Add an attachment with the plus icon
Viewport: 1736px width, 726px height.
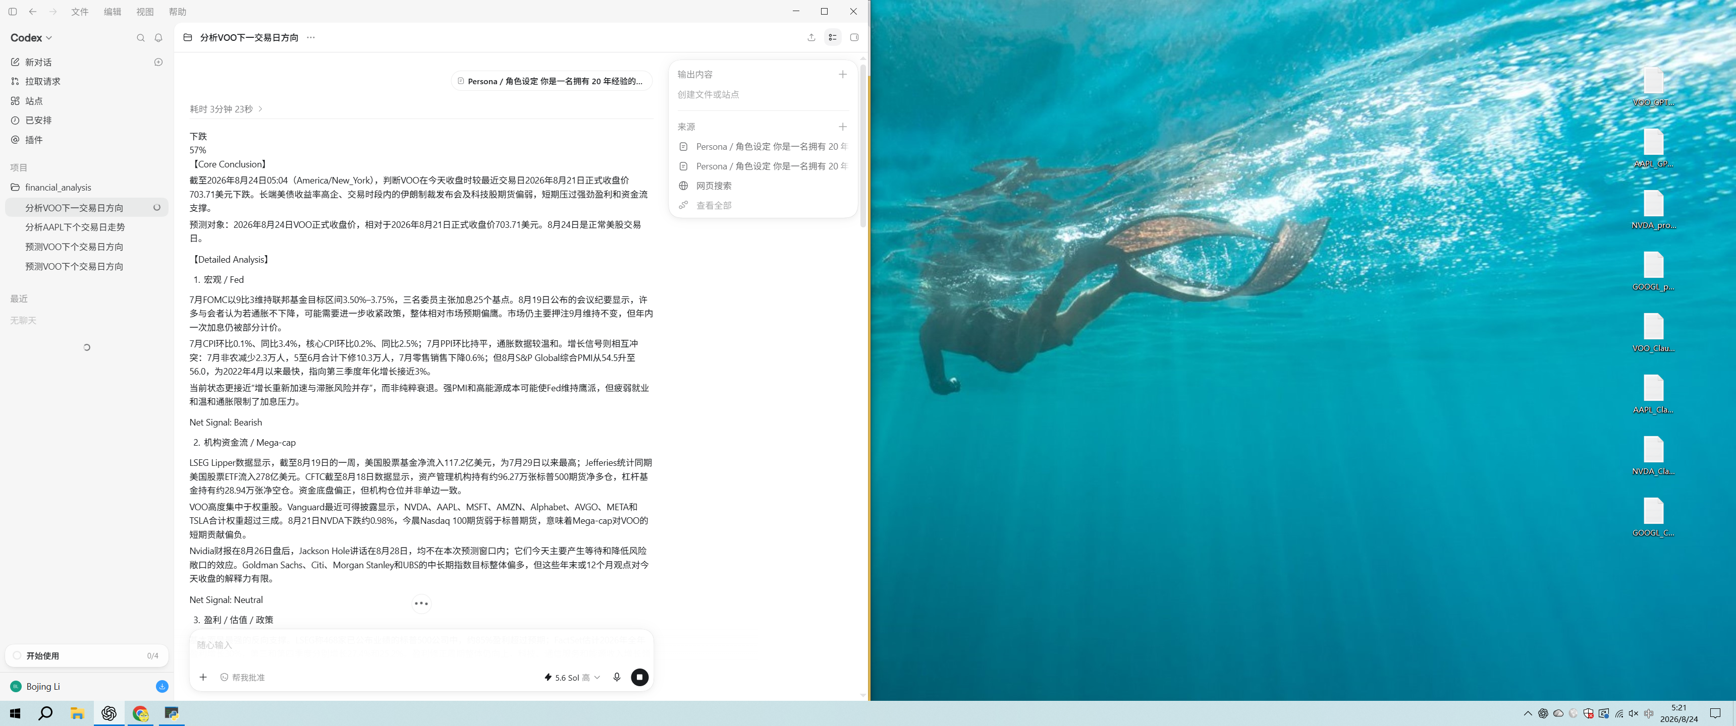203,677
